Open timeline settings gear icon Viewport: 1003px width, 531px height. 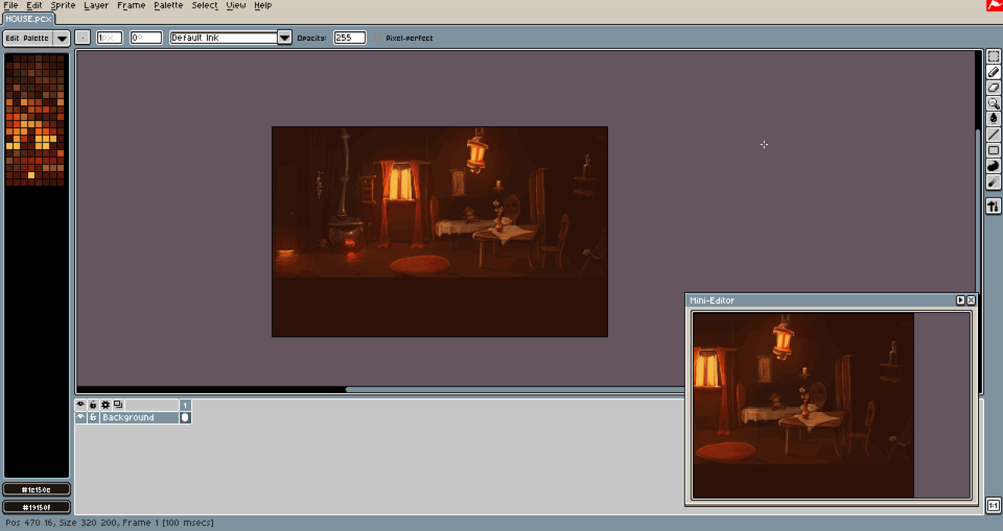pos(105,405)
